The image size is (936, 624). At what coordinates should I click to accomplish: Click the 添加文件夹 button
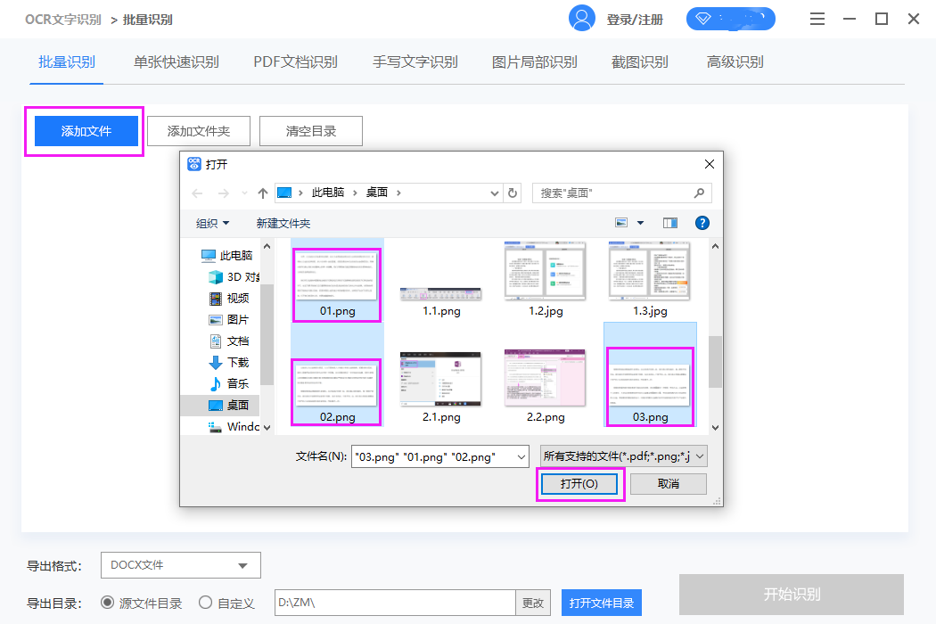click(199, 131)
